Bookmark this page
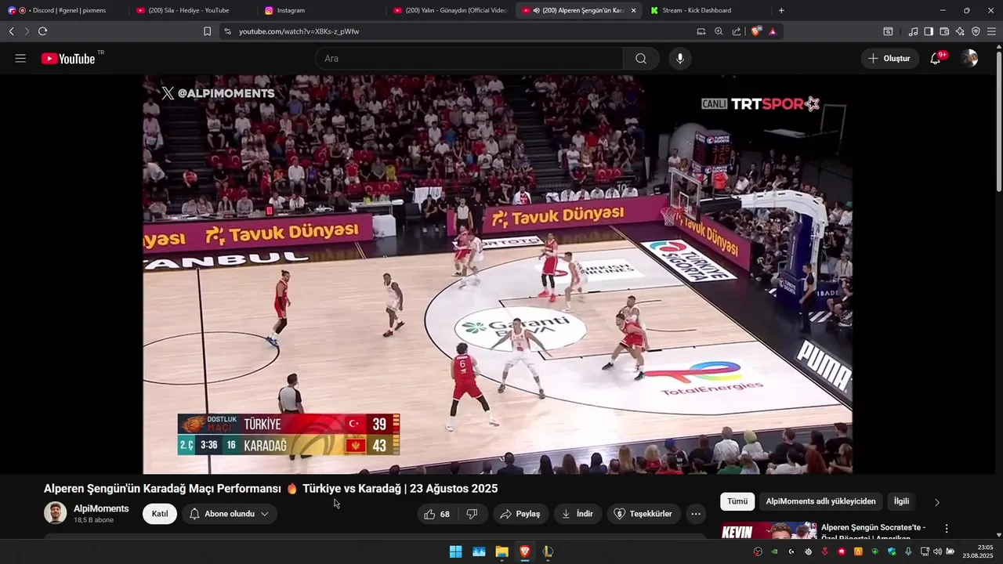Screen dimensions: 1003x564 tap(207, 31)
